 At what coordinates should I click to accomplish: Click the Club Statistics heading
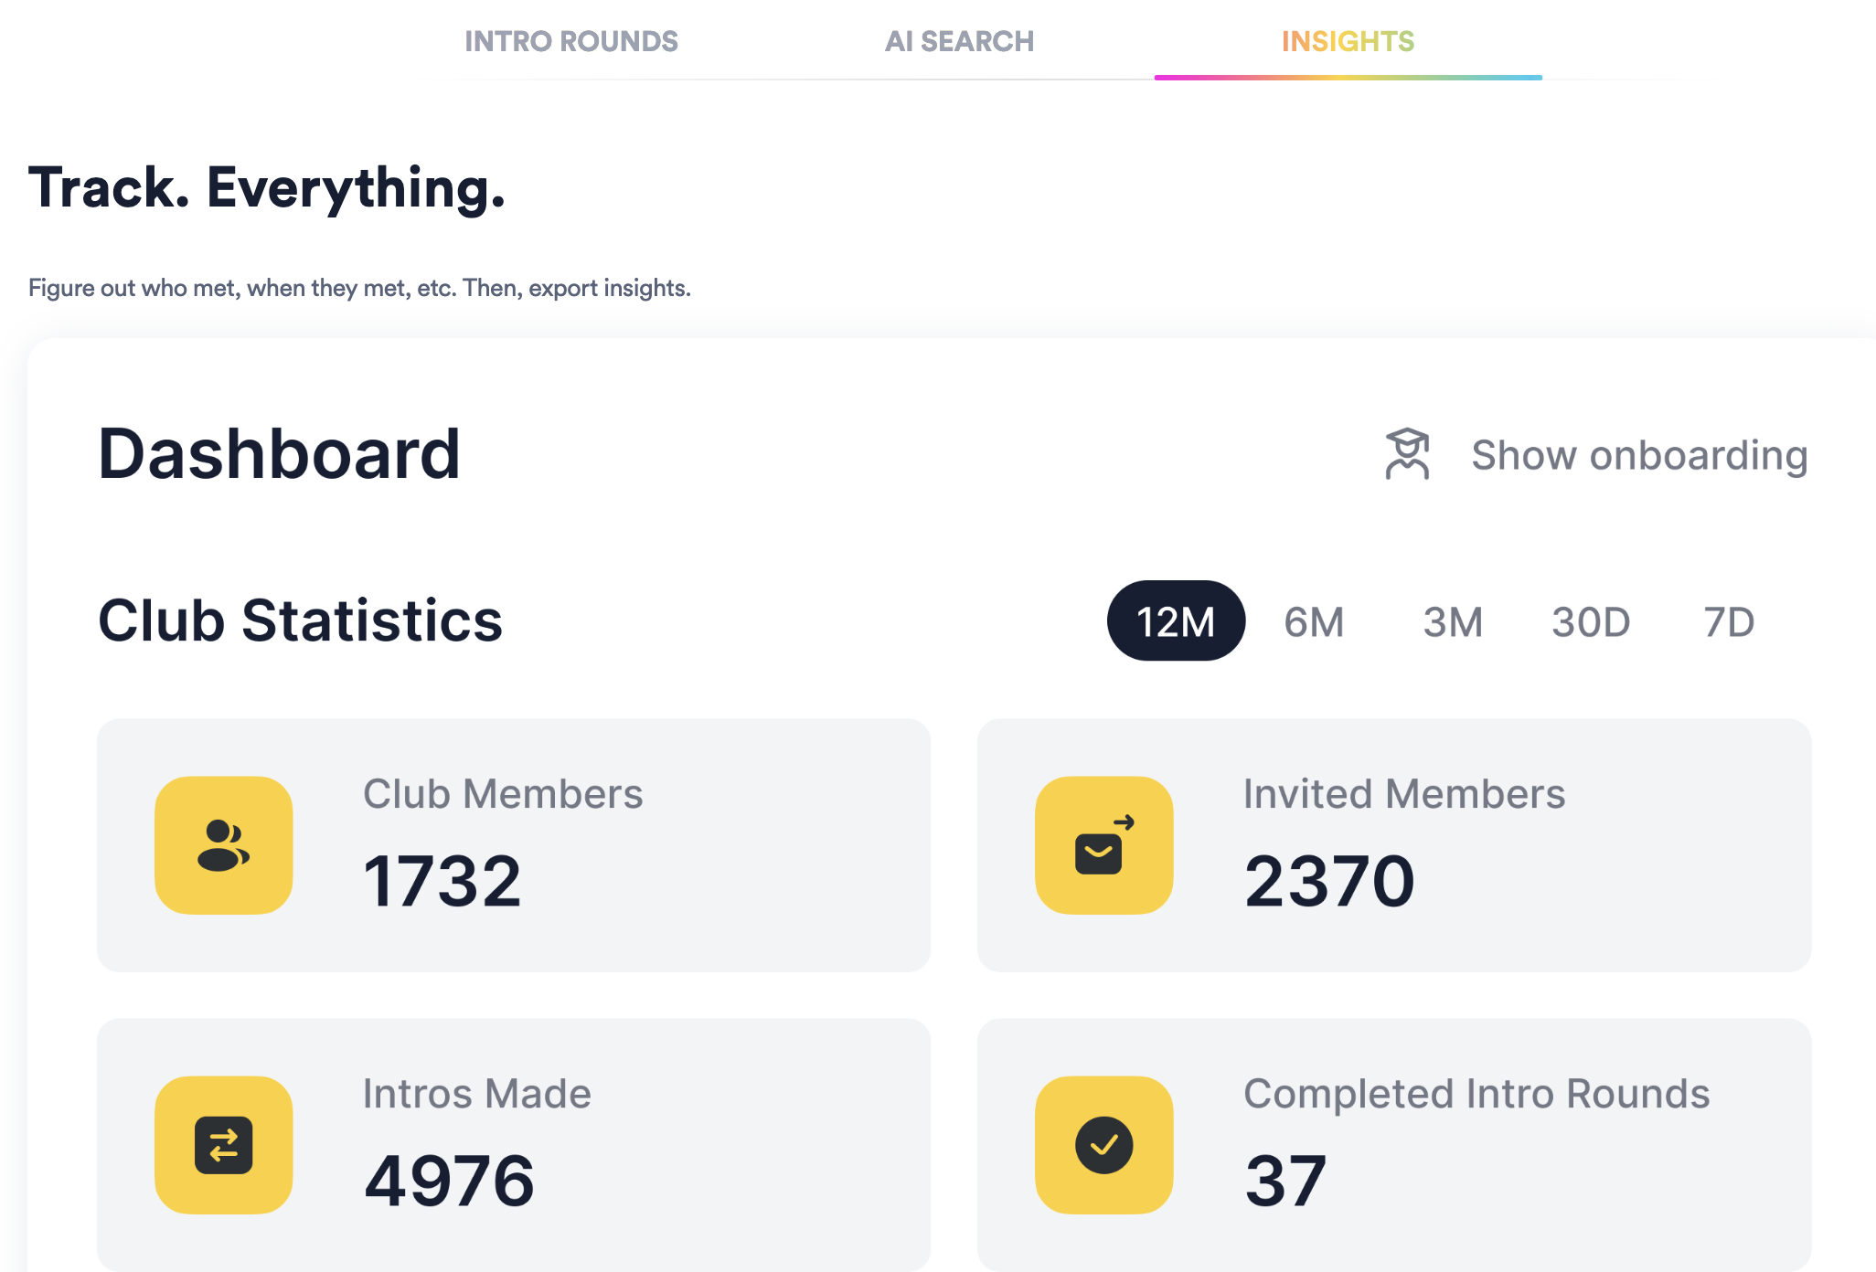pos(300,620)
